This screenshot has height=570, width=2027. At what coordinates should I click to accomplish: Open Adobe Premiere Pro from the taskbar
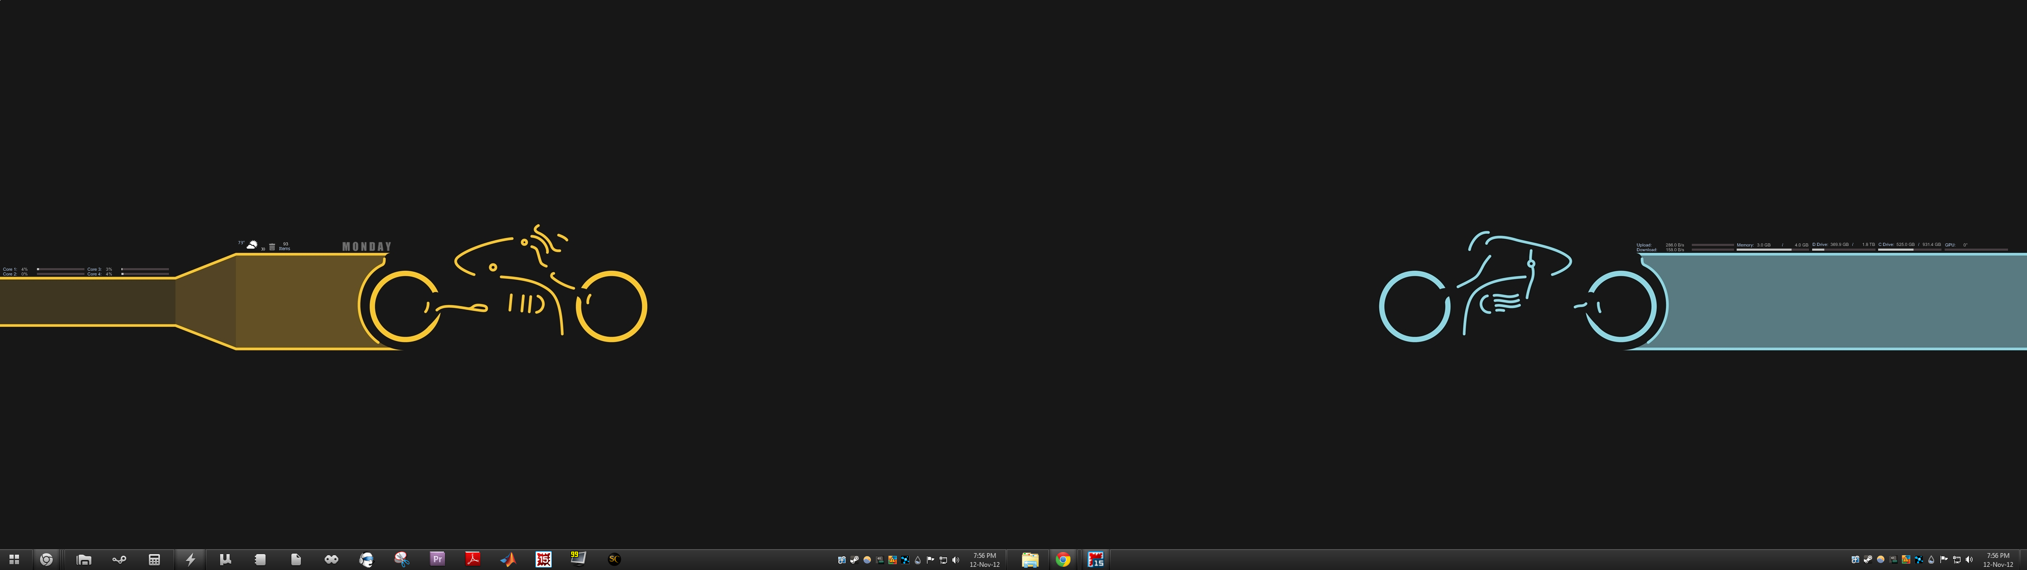pyautogui.click(x=438, y=559)
